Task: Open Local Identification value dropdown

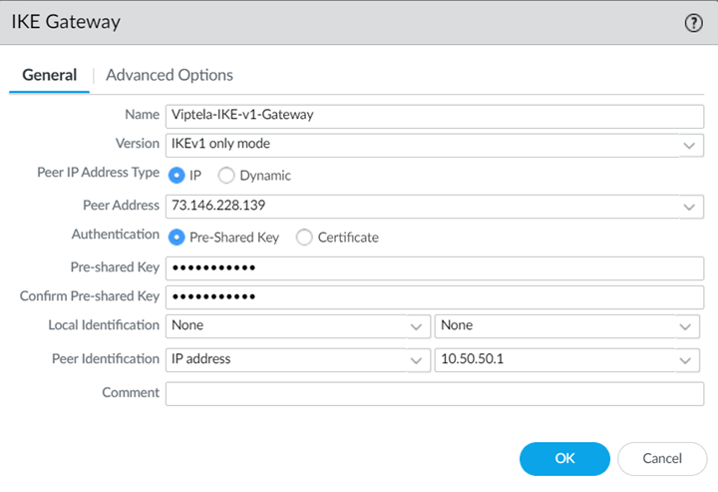Action: tap(686, 327)
